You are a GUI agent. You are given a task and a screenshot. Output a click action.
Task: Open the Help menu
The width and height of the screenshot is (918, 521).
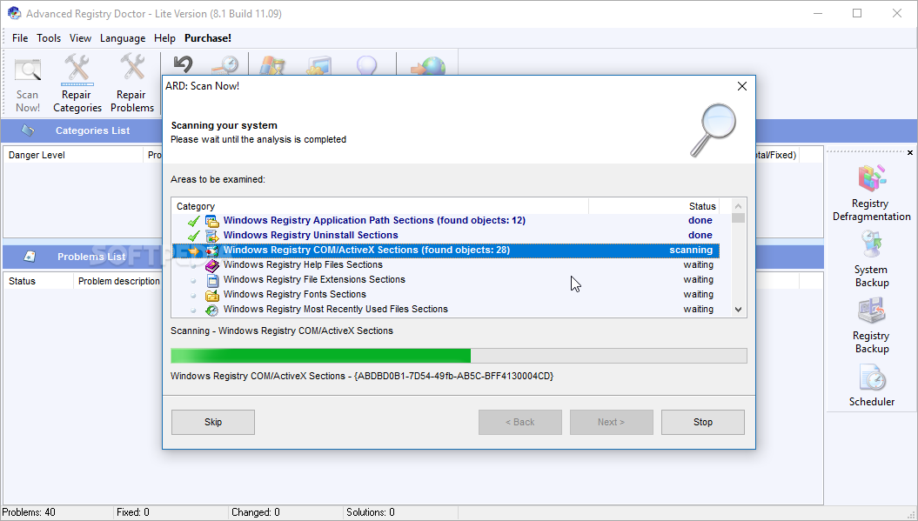click(x=164, y=38)
